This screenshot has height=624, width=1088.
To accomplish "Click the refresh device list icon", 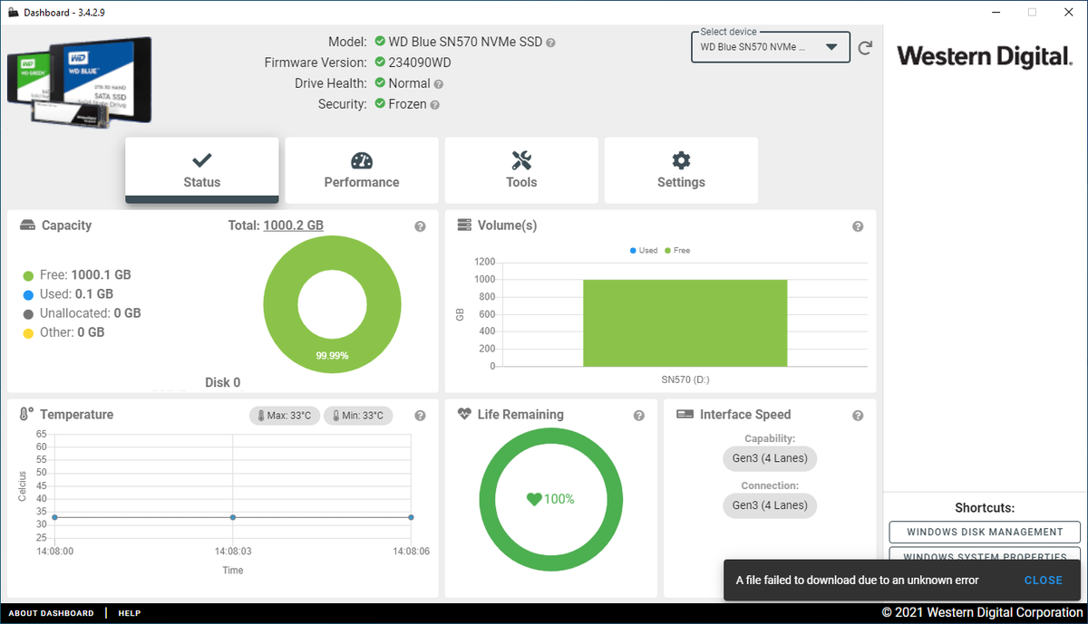I will pos(865,48).
